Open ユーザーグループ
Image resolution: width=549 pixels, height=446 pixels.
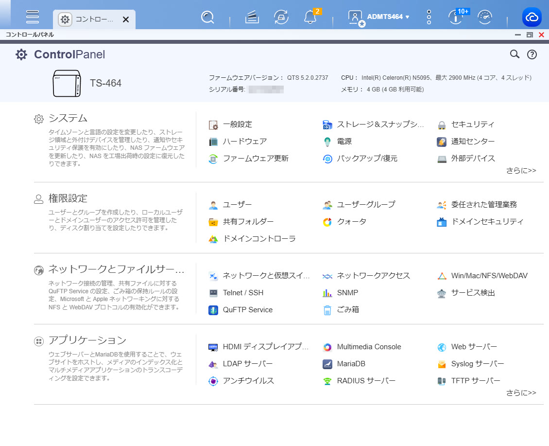[x=359, y=205]
